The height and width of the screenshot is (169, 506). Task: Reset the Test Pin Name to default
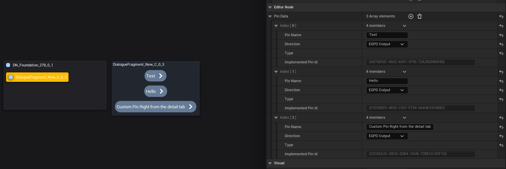coord(501,35)
